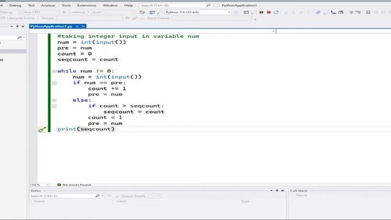This screenshot has height=220, width=391.
Task: Pin the left side panel with the pushpin
Action: (x=17, y=26)
